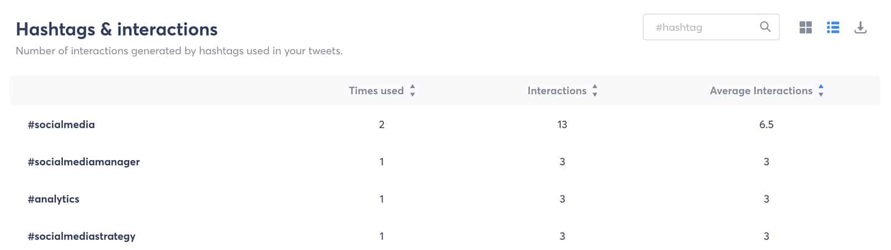Click the Interactions sort arrows icon

coord(595,91)
